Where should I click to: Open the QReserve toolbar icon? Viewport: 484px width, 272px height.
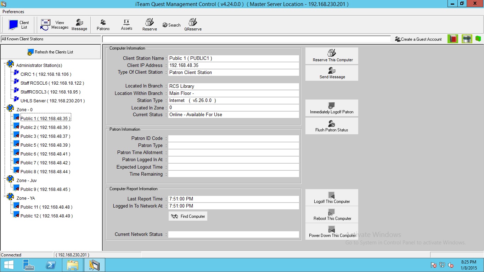[x=193, y=25]
